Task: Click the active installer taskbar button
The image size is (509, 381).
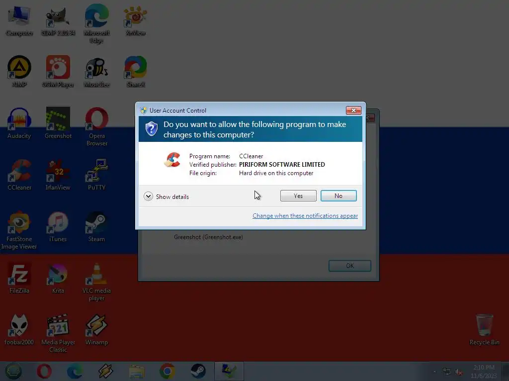Action: [229, 371]
